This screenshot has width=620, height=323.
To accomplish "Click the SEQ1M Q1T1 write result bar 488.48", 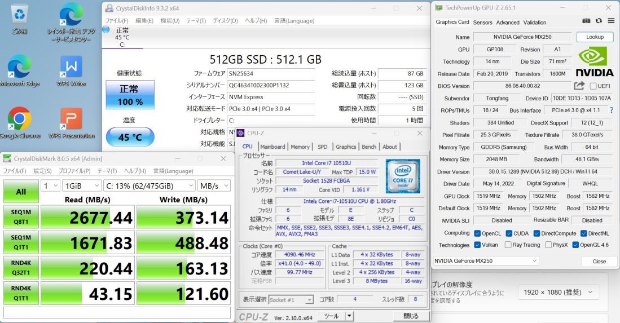I will [183, 242].
